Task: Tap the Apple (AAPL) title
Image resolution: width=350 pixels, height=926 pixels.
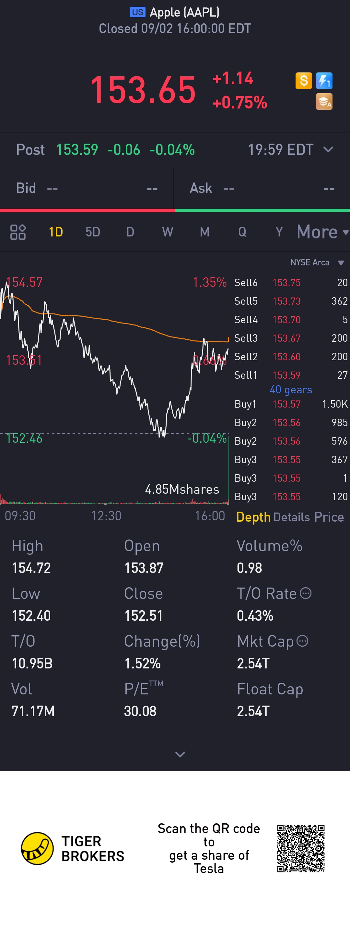Action: (x=184, y=12)
